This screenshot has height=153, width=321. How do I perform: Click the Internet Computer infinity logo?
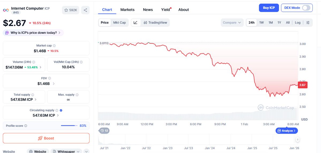[6, 10]
